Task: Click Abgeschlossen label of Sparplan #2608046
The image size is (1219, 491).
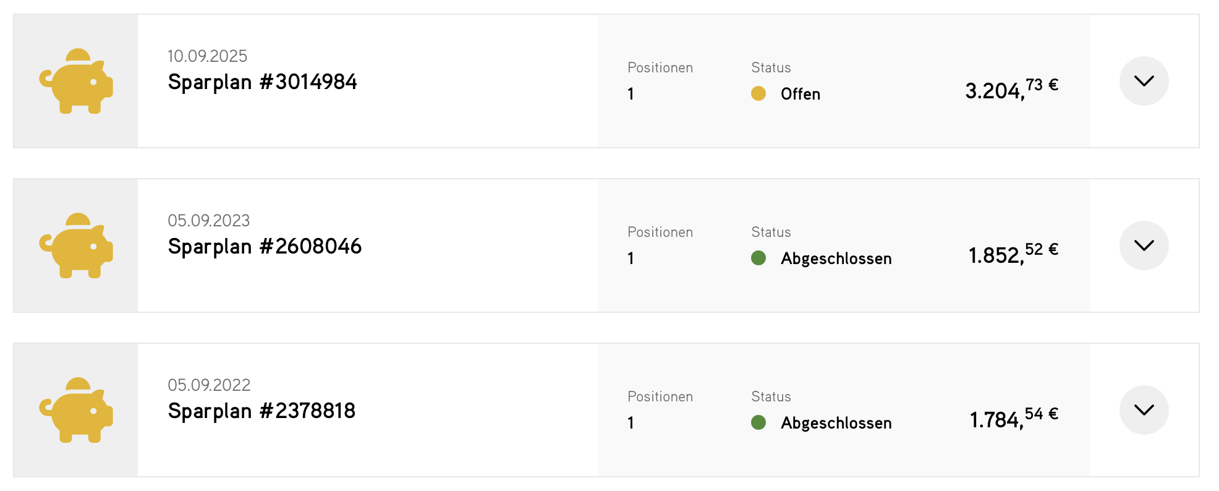Action: [836, 258]
